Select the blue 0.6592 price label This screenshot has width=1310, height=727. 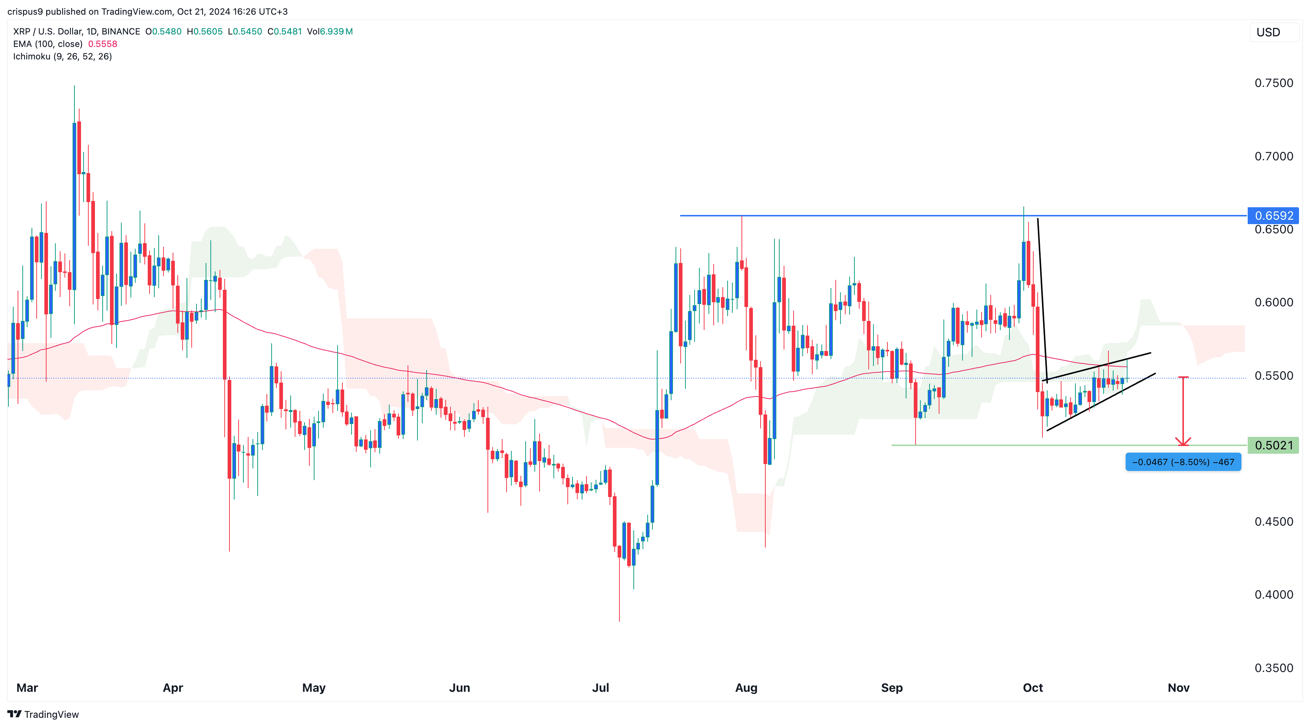point(1273,216)
